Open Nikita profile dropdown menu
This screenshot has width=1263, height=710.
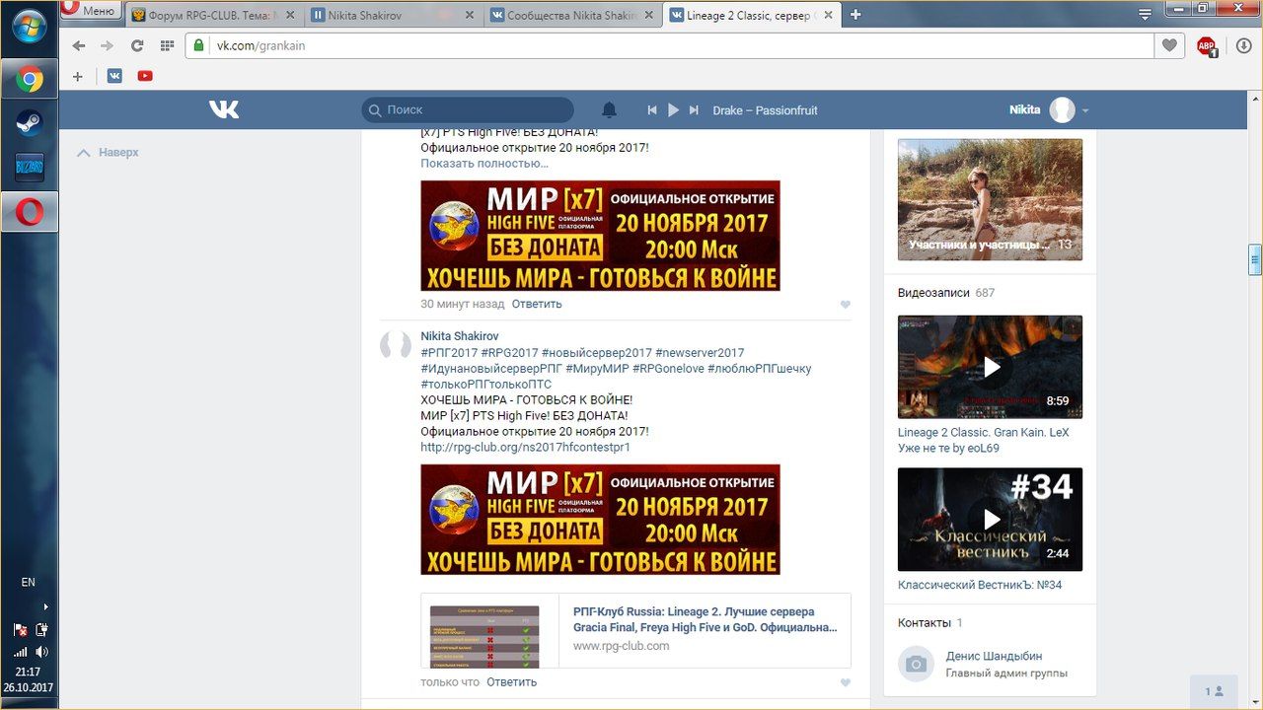click(1085, 110)
